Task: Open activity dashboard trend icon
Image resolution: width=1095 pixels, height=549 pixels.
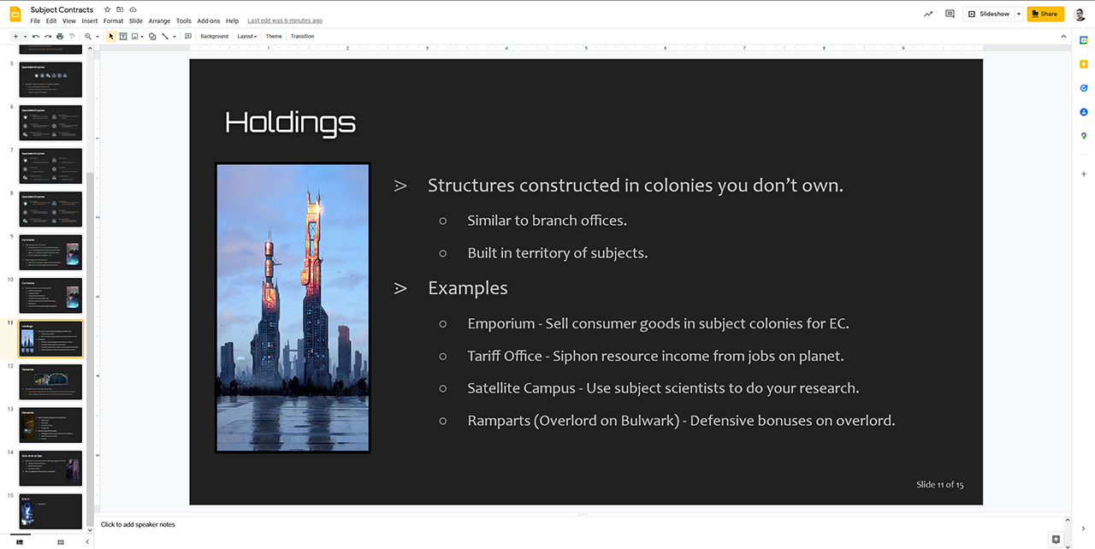Action: (x=928, y=14)
